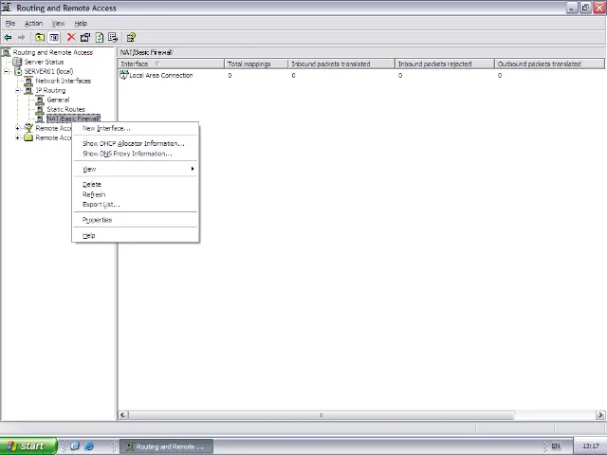
Task: Sort by Inbound packets rejected header
Action: 445,64
